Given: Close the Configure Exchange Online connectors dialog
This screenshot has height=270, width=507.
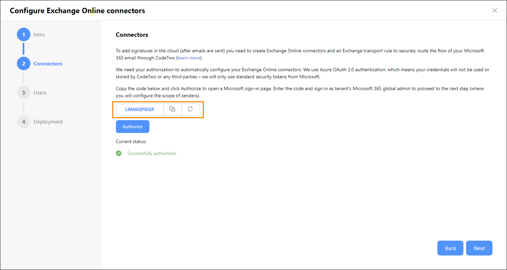Looking at the screenshot, I should point(495,10).
